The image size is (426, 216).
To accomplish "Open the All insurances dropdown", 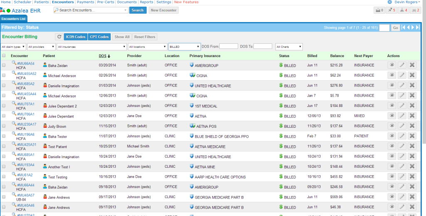I will click(92, 47).
